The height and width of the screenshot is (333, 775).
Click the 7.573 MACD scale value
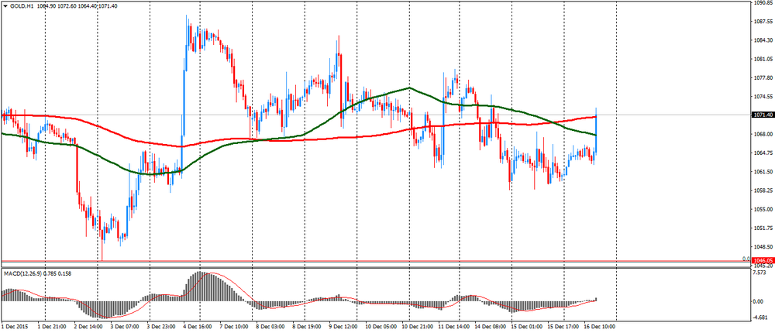pyautogui.click(x=762, y=273)
